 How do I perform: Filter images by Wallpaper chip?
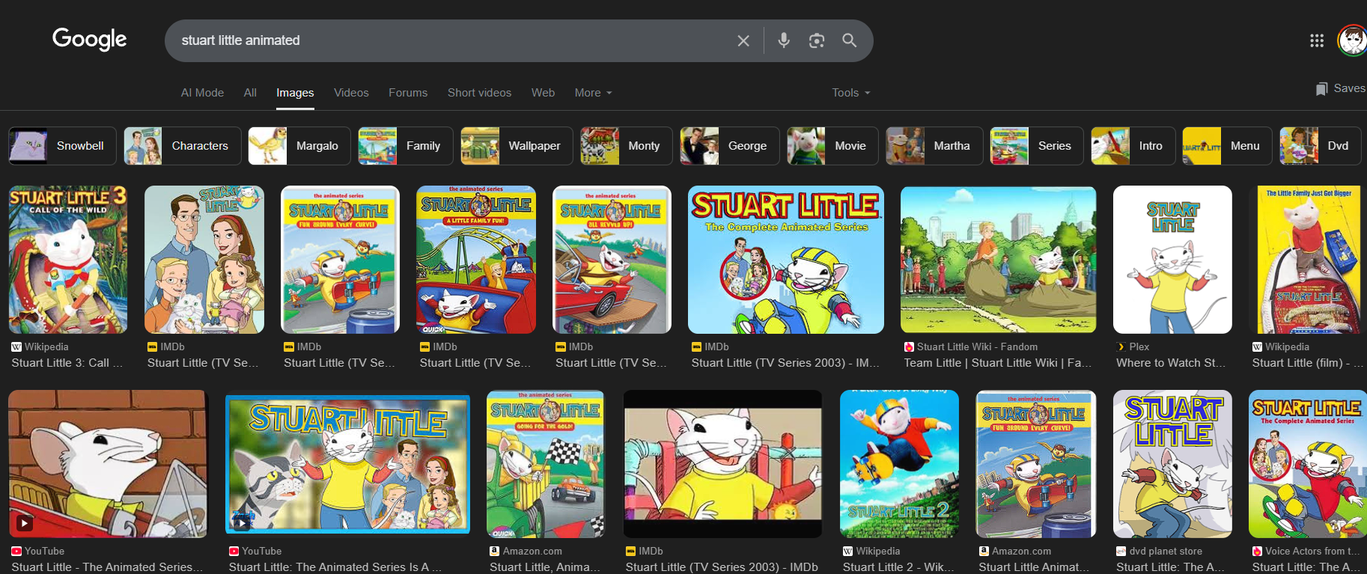pos(517,146)
